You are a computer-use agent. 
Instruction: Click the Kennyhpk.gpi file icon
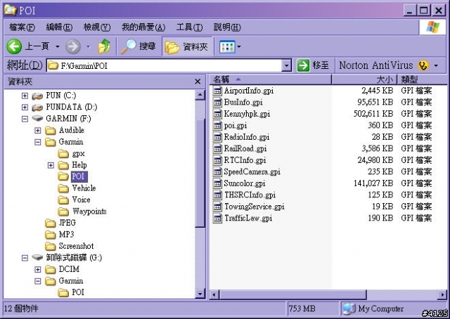click(217, 114)
